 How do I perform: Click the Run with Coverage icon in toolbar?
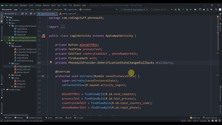[179, 9]
